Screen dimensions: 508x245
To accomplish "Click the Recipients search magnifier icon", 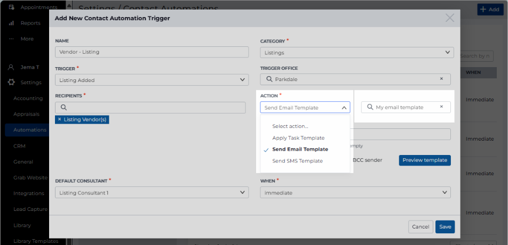I will coord(63,107).
